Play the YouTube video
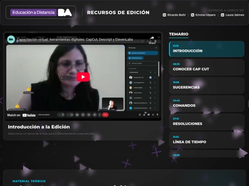This screenshot has width=249, height=186. point(83,77)
